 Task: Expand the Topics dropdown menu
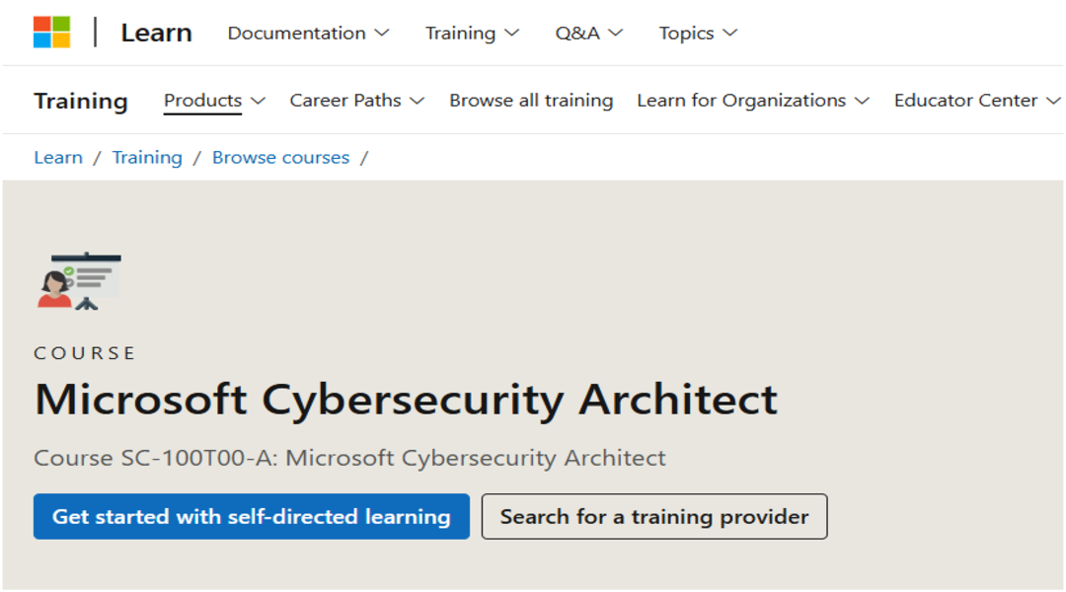pos(698,33)
